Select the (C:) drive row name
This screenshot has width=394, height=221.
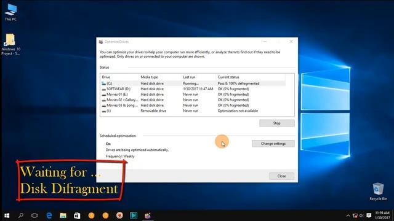pyautogui.click(x=110, y=83)
